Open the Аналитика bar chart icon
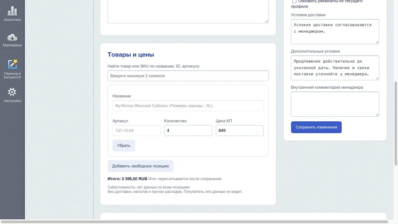 tap(12, 11)
